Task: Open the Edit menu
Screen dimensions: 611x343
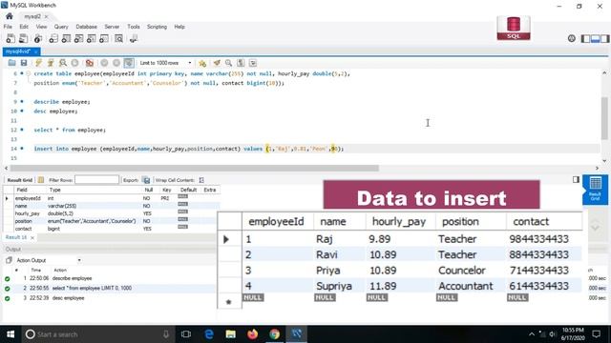Action: (24, 27)
